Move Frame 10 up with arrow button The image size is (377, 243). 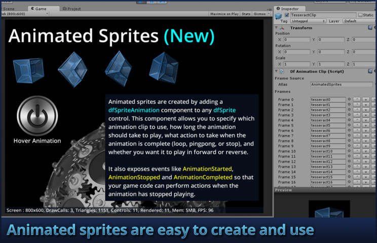click(357, 151)
